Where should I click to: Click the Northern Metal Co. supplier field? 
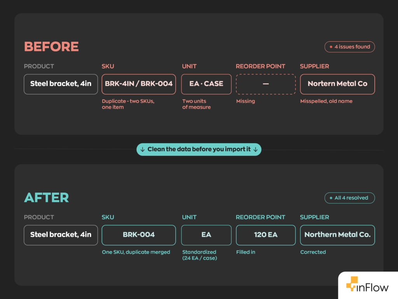click(337, 235)
